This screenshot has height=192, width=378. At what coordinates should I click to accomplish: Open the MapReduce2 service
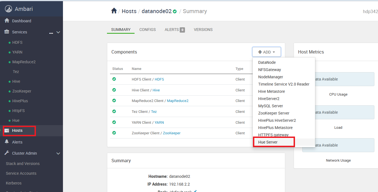24,62
